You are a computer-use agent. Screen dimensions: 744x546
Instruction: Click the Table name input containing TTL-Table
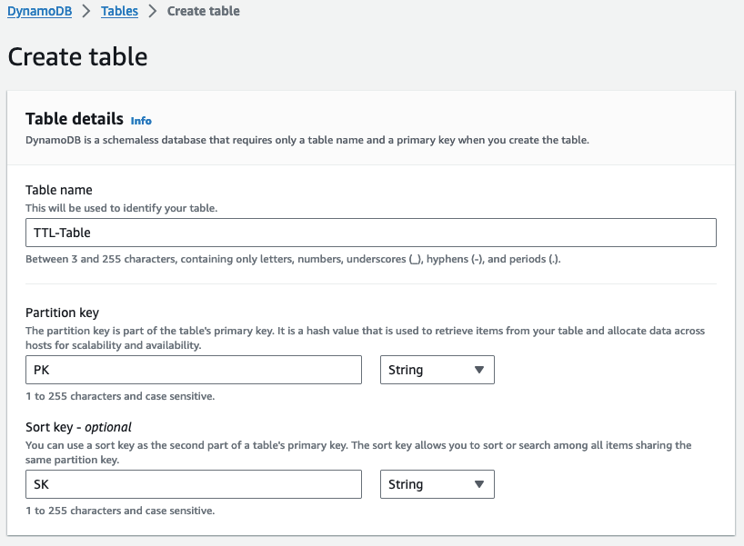pyautogui.click(x=370, y=233)
